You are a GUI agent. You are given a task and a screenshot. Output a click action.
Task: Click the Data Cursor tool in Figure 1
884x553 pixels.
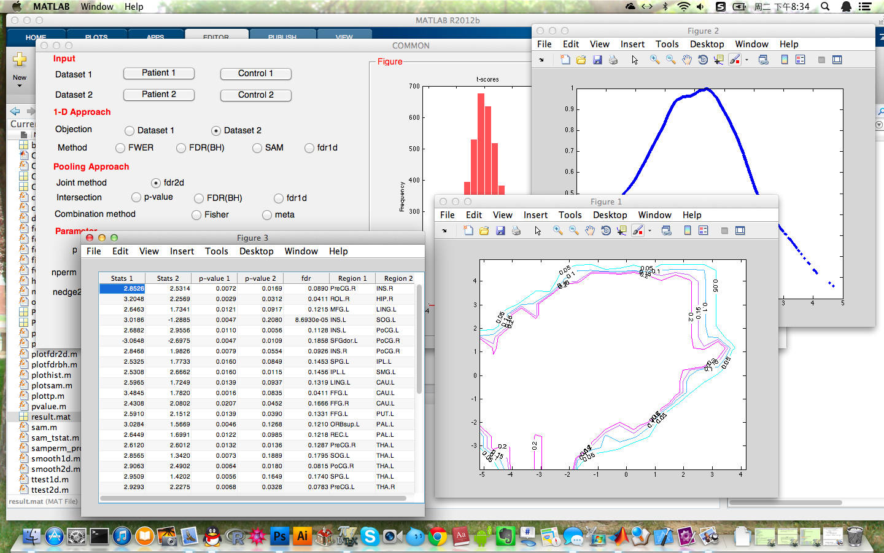(x=621, y=230)
